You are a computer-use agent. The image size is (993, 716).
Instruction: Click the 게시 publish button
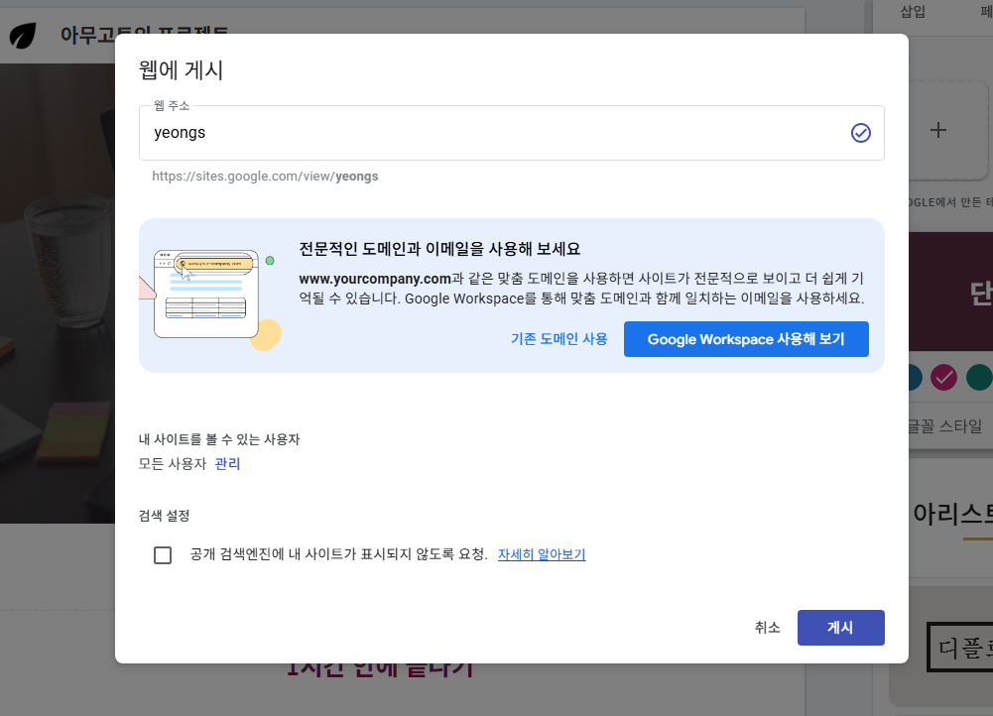click(x=840, y=628)
